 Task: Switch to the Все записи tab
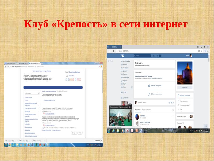coord(138,110)
